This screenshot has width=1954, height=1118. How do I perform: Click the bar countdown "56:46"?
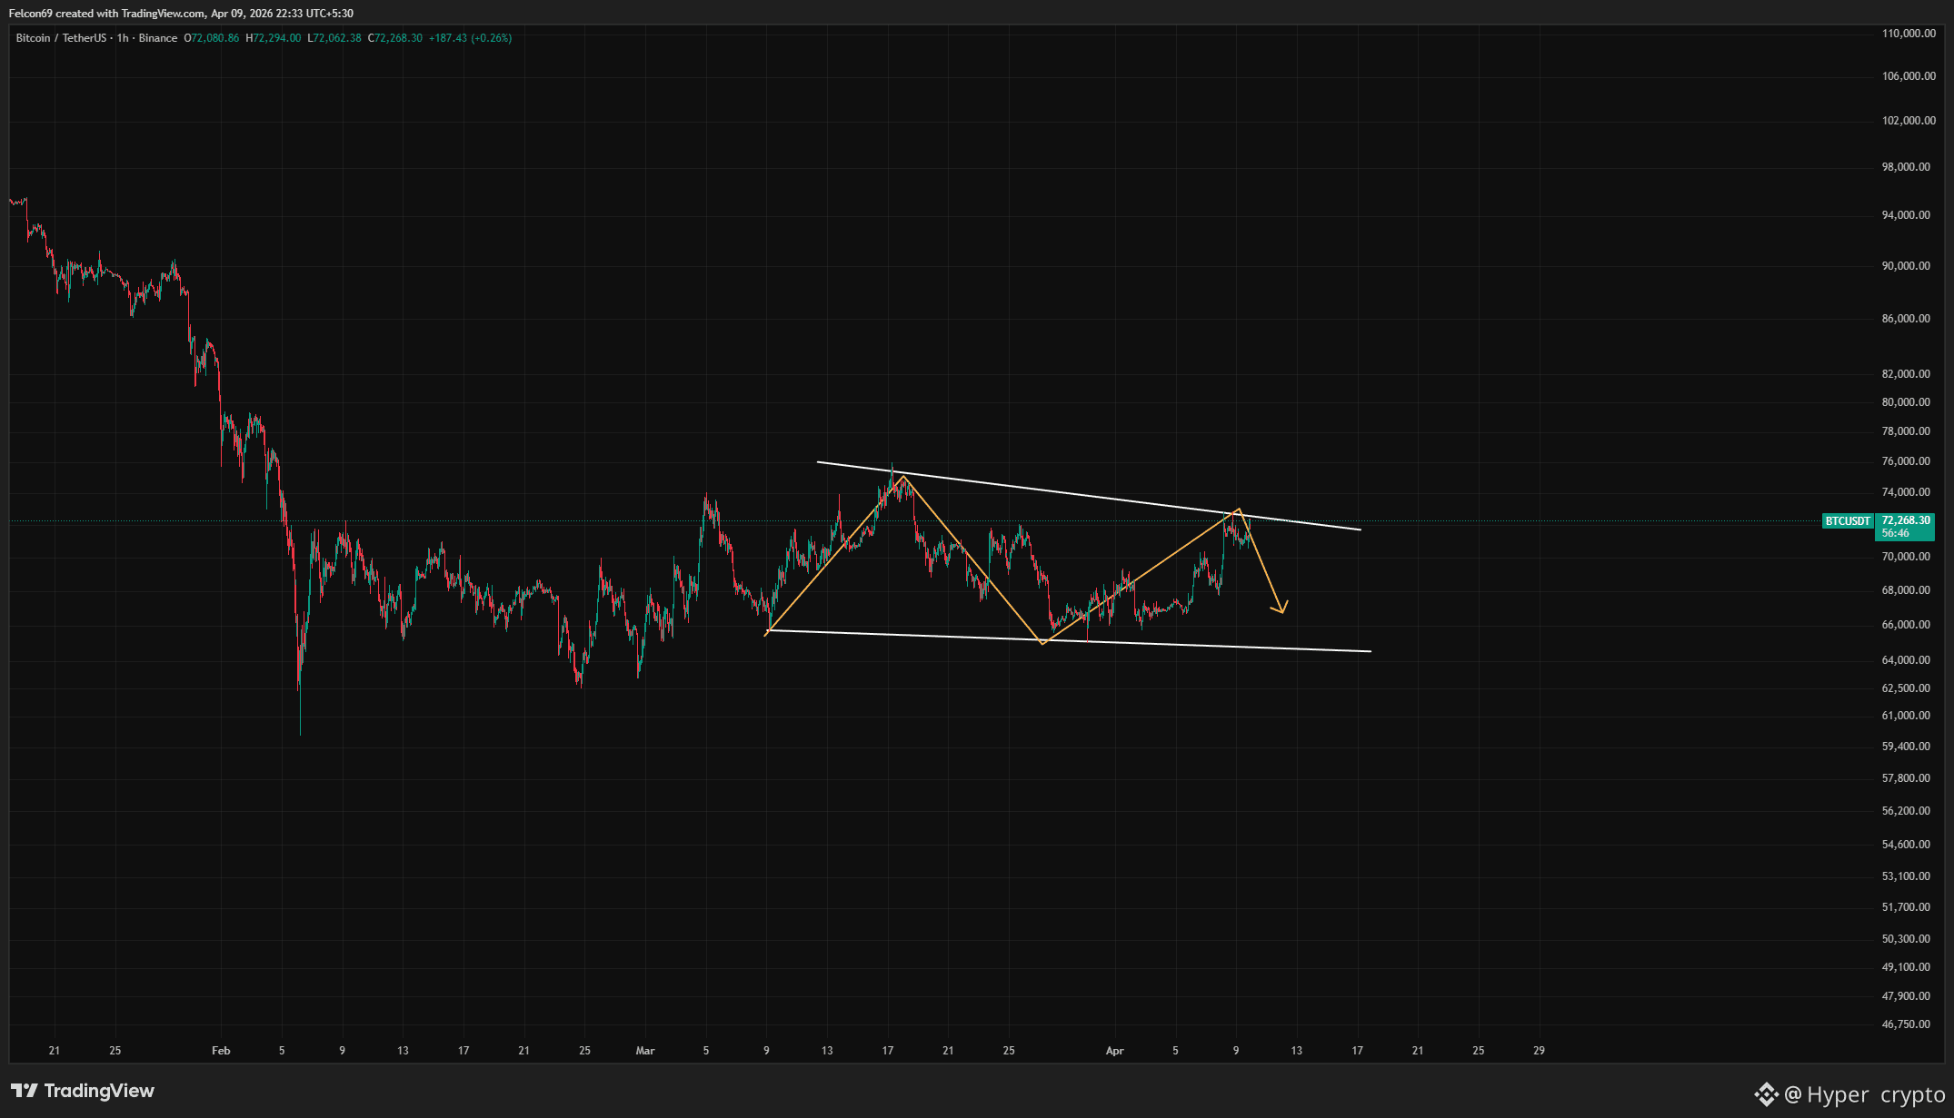point(1895,533)
